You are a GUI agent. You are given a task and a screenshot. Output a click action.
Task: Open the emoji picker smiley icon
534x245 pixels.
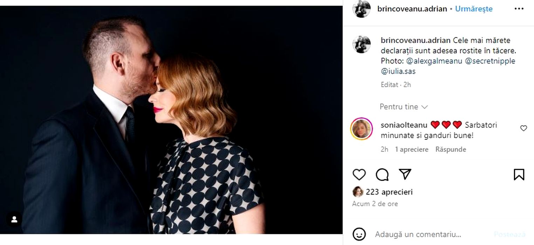[359, 234]
